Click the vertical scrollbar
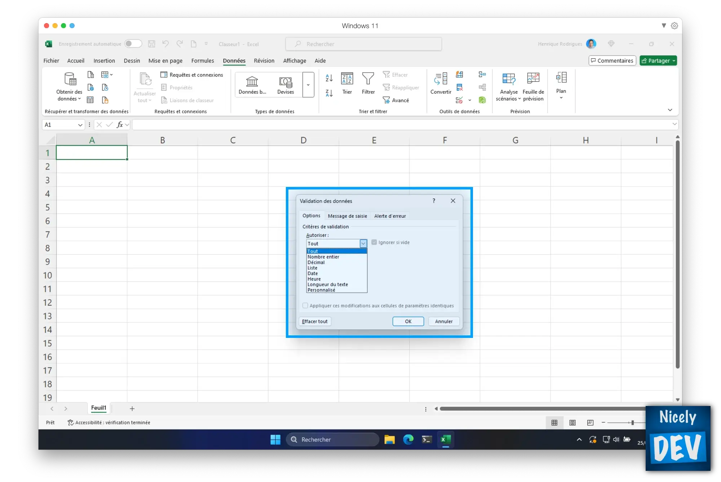721x482 pixels. (678, 254)
